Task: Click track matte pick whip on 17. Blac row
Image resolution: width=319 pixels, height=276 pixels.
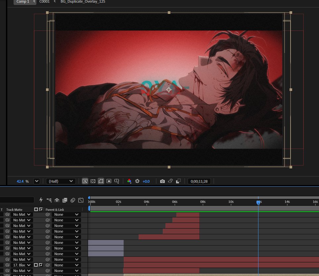Action: pyautogui.click(x=7, y=265)
